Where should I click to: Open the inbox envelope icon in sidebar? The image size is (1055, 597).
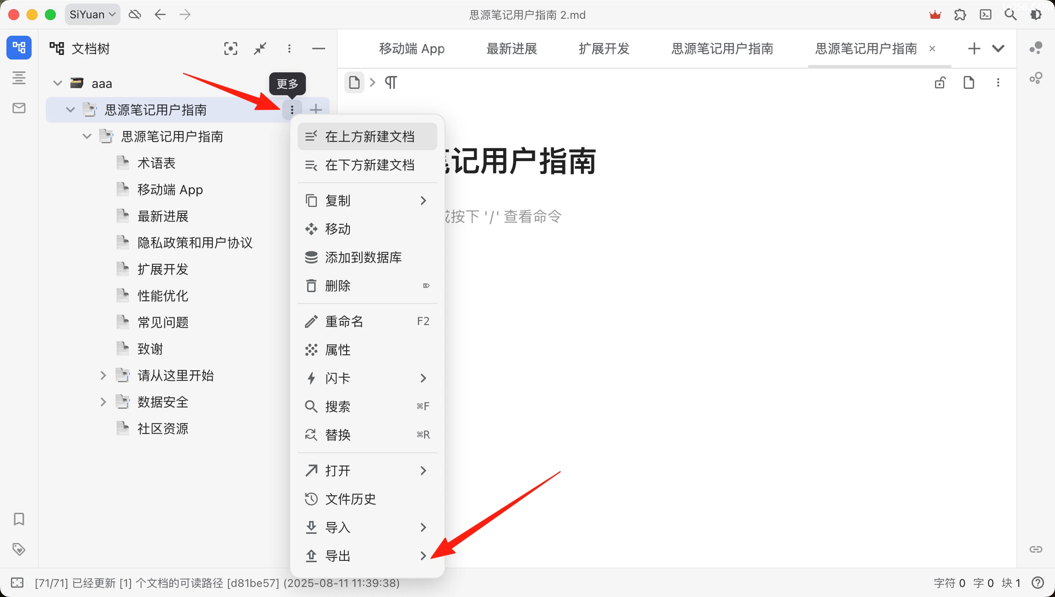pyautogui.click(x=19, y=108)
